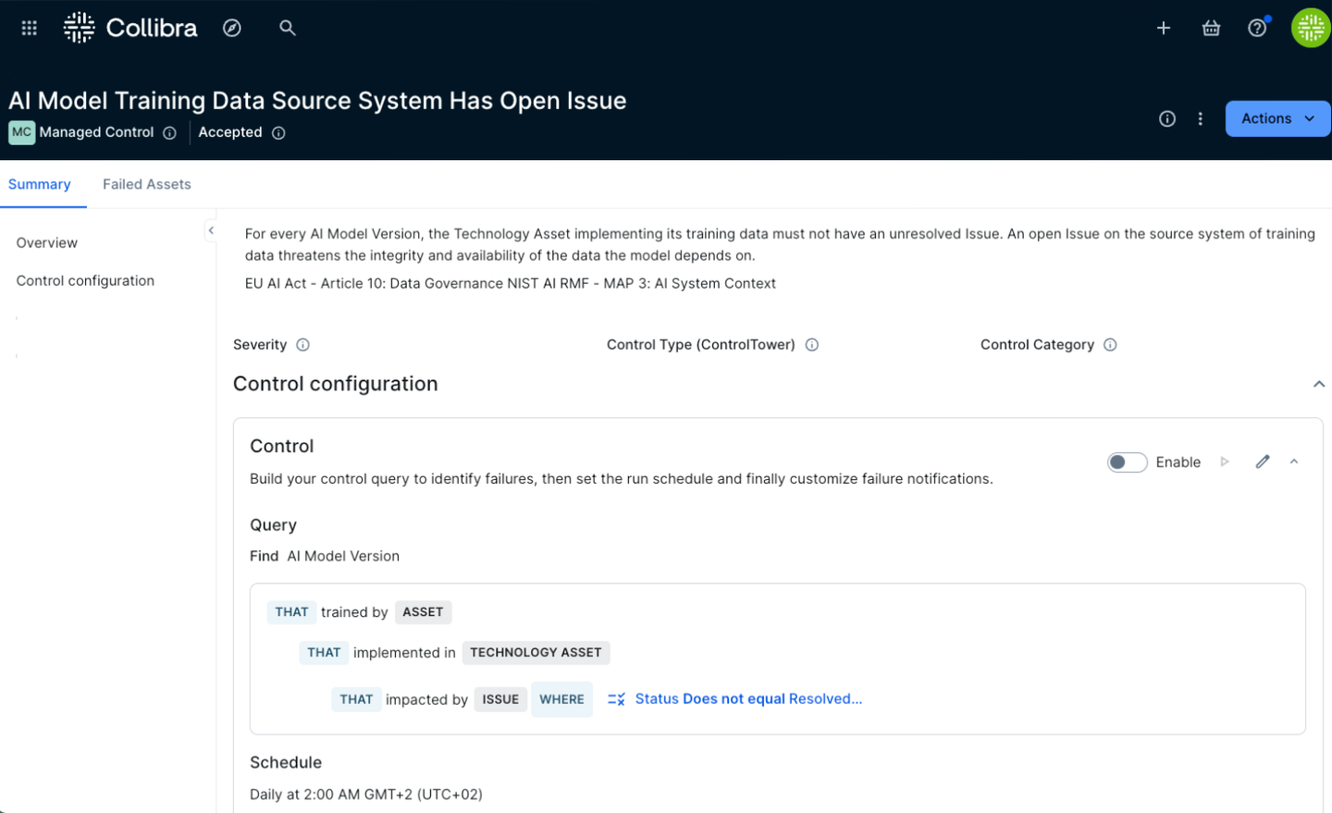
Task: Open the green user profile avatar
Action: [x=1311, y=28]
